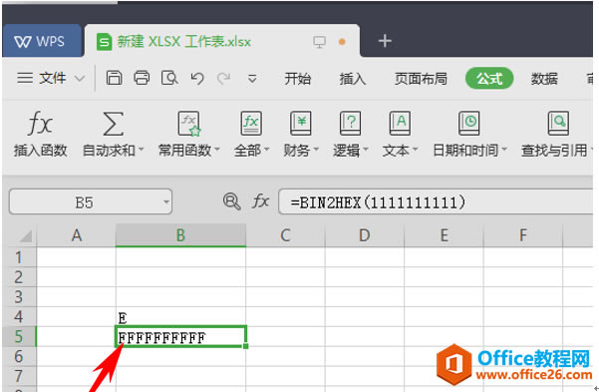599x392 pixels.
Task: Select row 7 header
Action: click(x=18, y=376)
